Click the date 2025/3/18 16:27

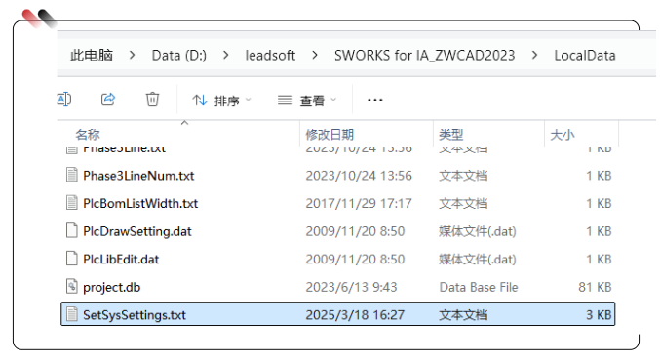click(355, 315)
